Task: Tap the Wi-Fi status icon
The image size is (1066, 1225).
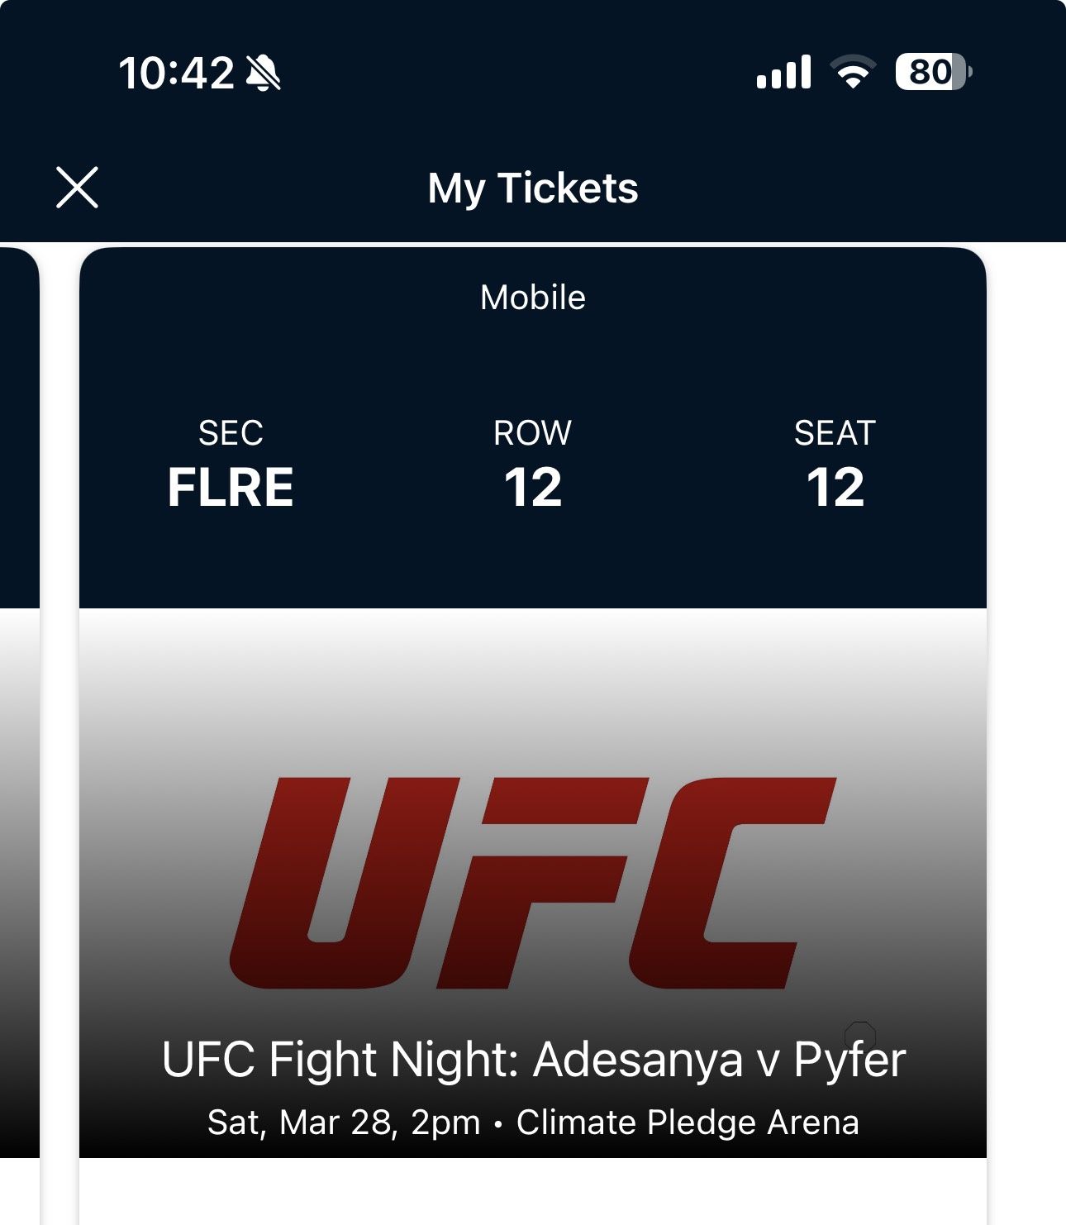Action: [x=854, y=73]
